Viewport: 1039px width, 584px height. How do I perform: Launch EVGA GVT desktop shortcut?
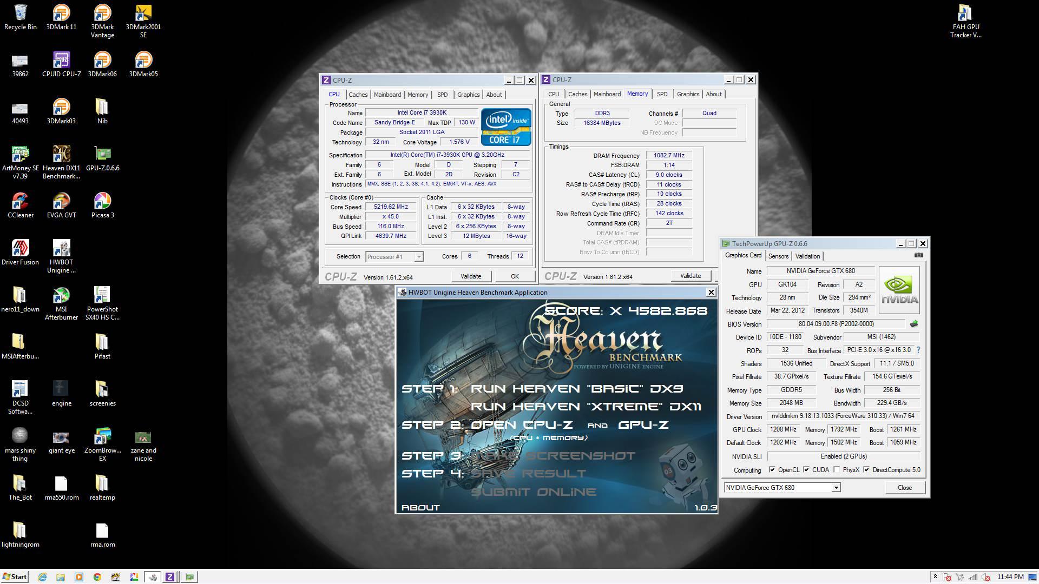pyautogui.click(x=61, y=205)
